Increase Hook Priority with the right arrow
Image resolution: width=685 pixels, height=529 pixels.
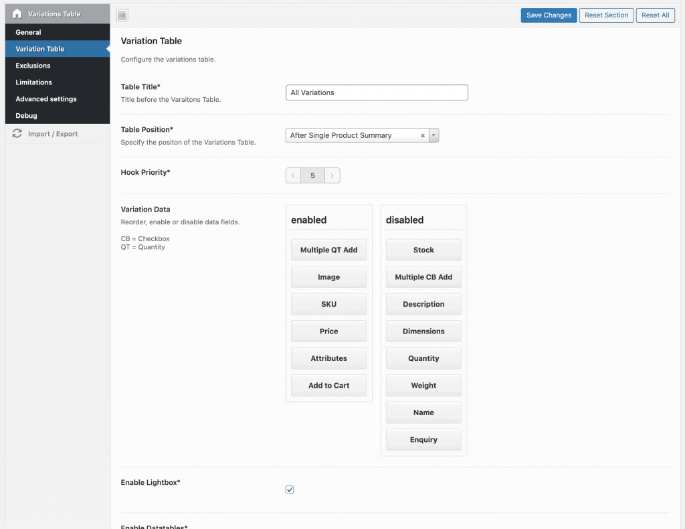(x=332, y=175)
